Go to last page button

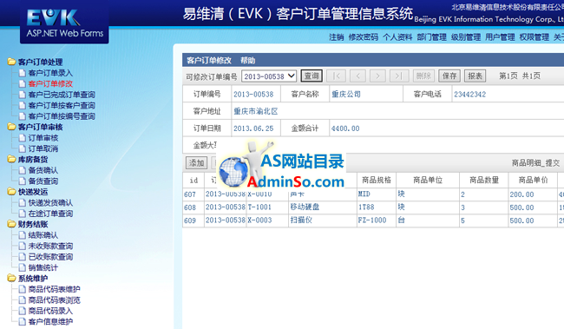398,76
